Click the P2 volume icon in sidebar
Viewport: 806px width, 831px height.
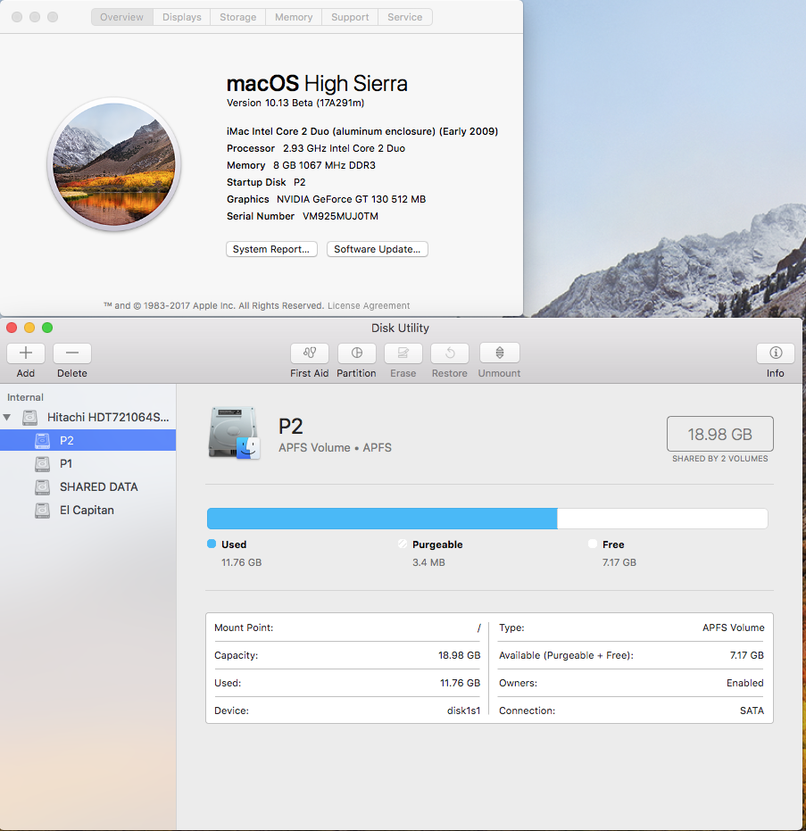pos(42,440)
